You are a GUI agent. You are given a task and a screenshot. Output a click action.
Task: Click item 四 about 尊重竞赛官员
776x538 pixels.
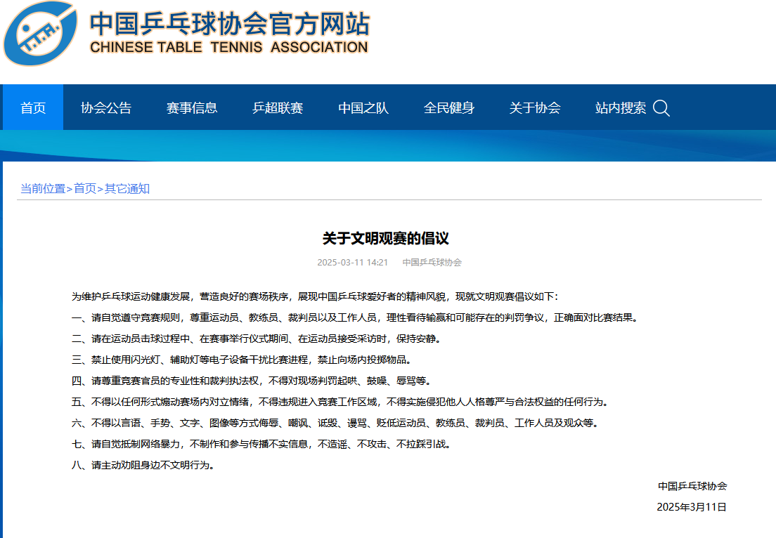pyautogui.click(x=252, y=381)
